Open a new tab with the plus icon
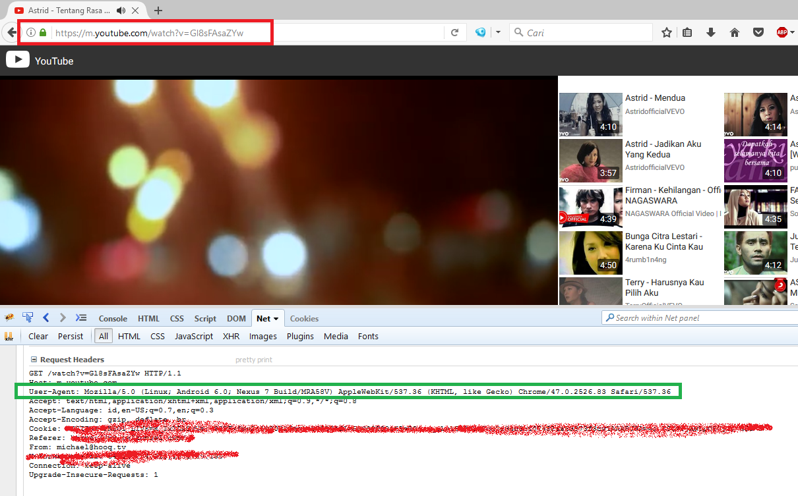Viewport: 798px width, 496px height. point(158,11)
